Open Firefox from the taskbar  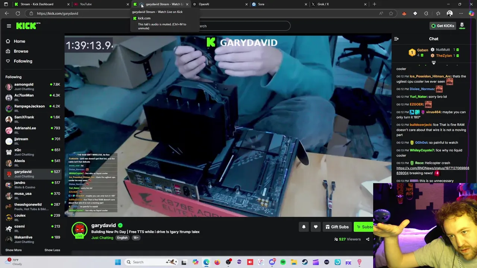click(217, 262)
